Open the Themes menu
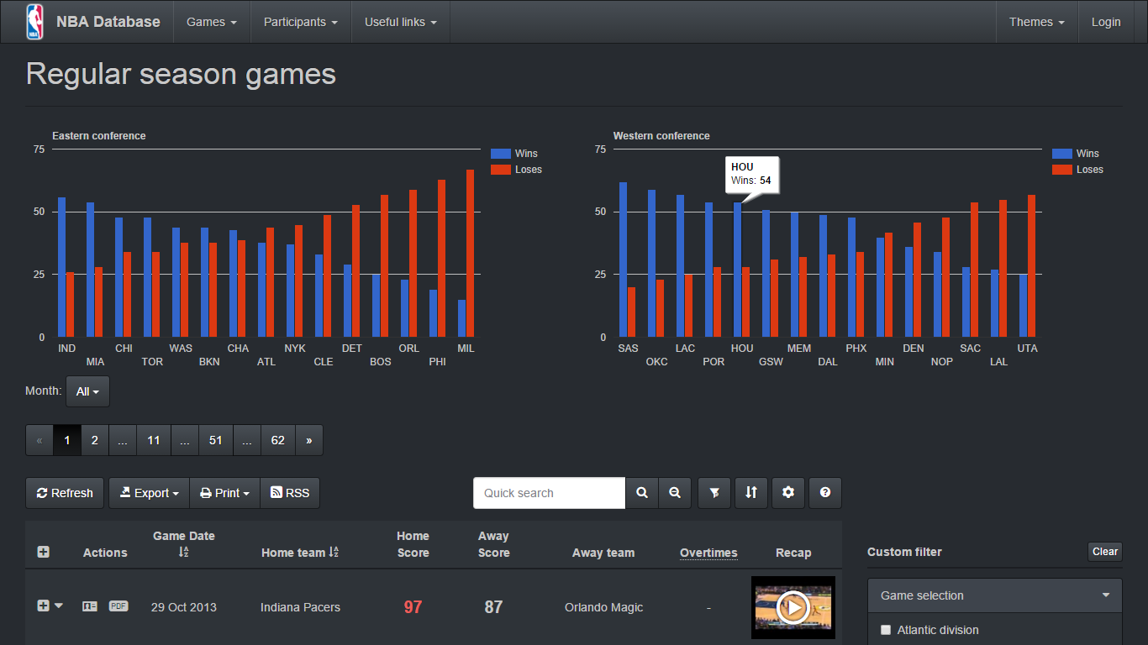 point(1036,22)
